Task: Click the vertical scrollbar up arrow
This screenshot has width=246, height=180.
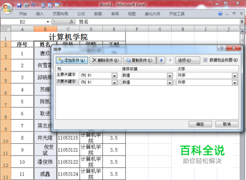Action: coord(243,31)
